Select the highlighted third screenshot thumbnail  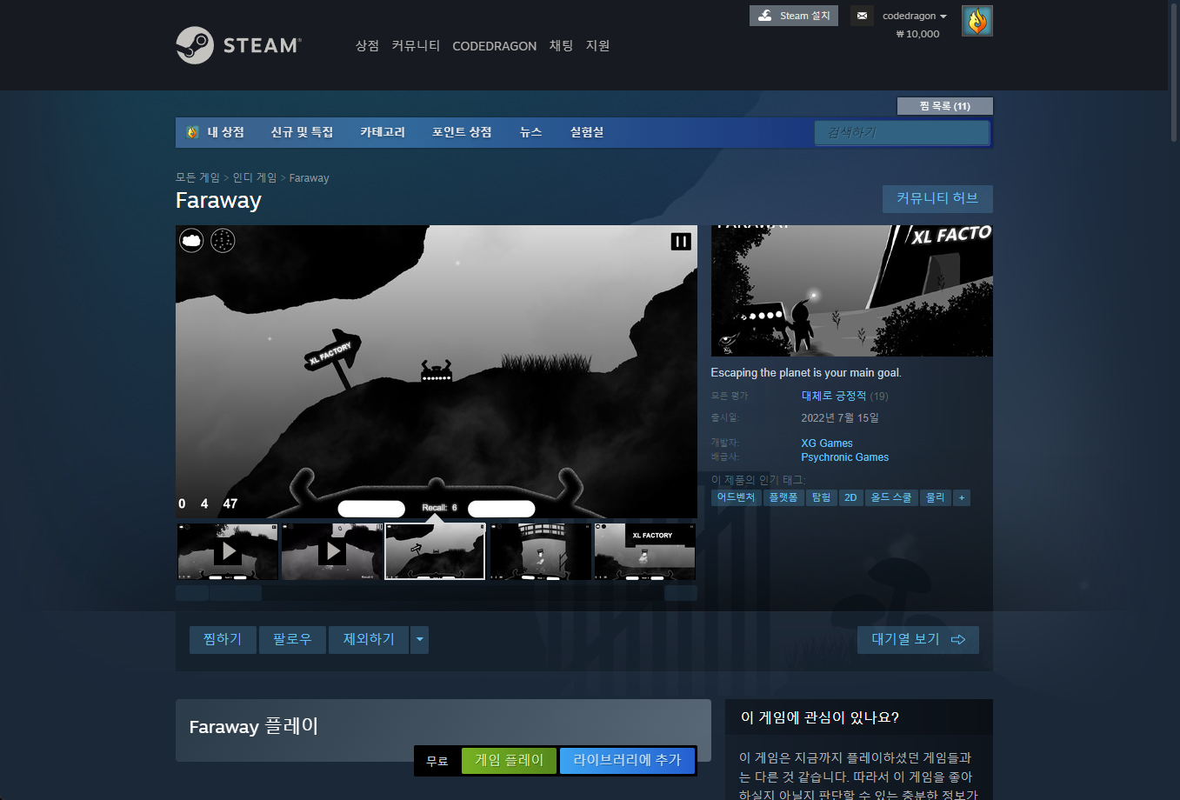pos(435,551)
